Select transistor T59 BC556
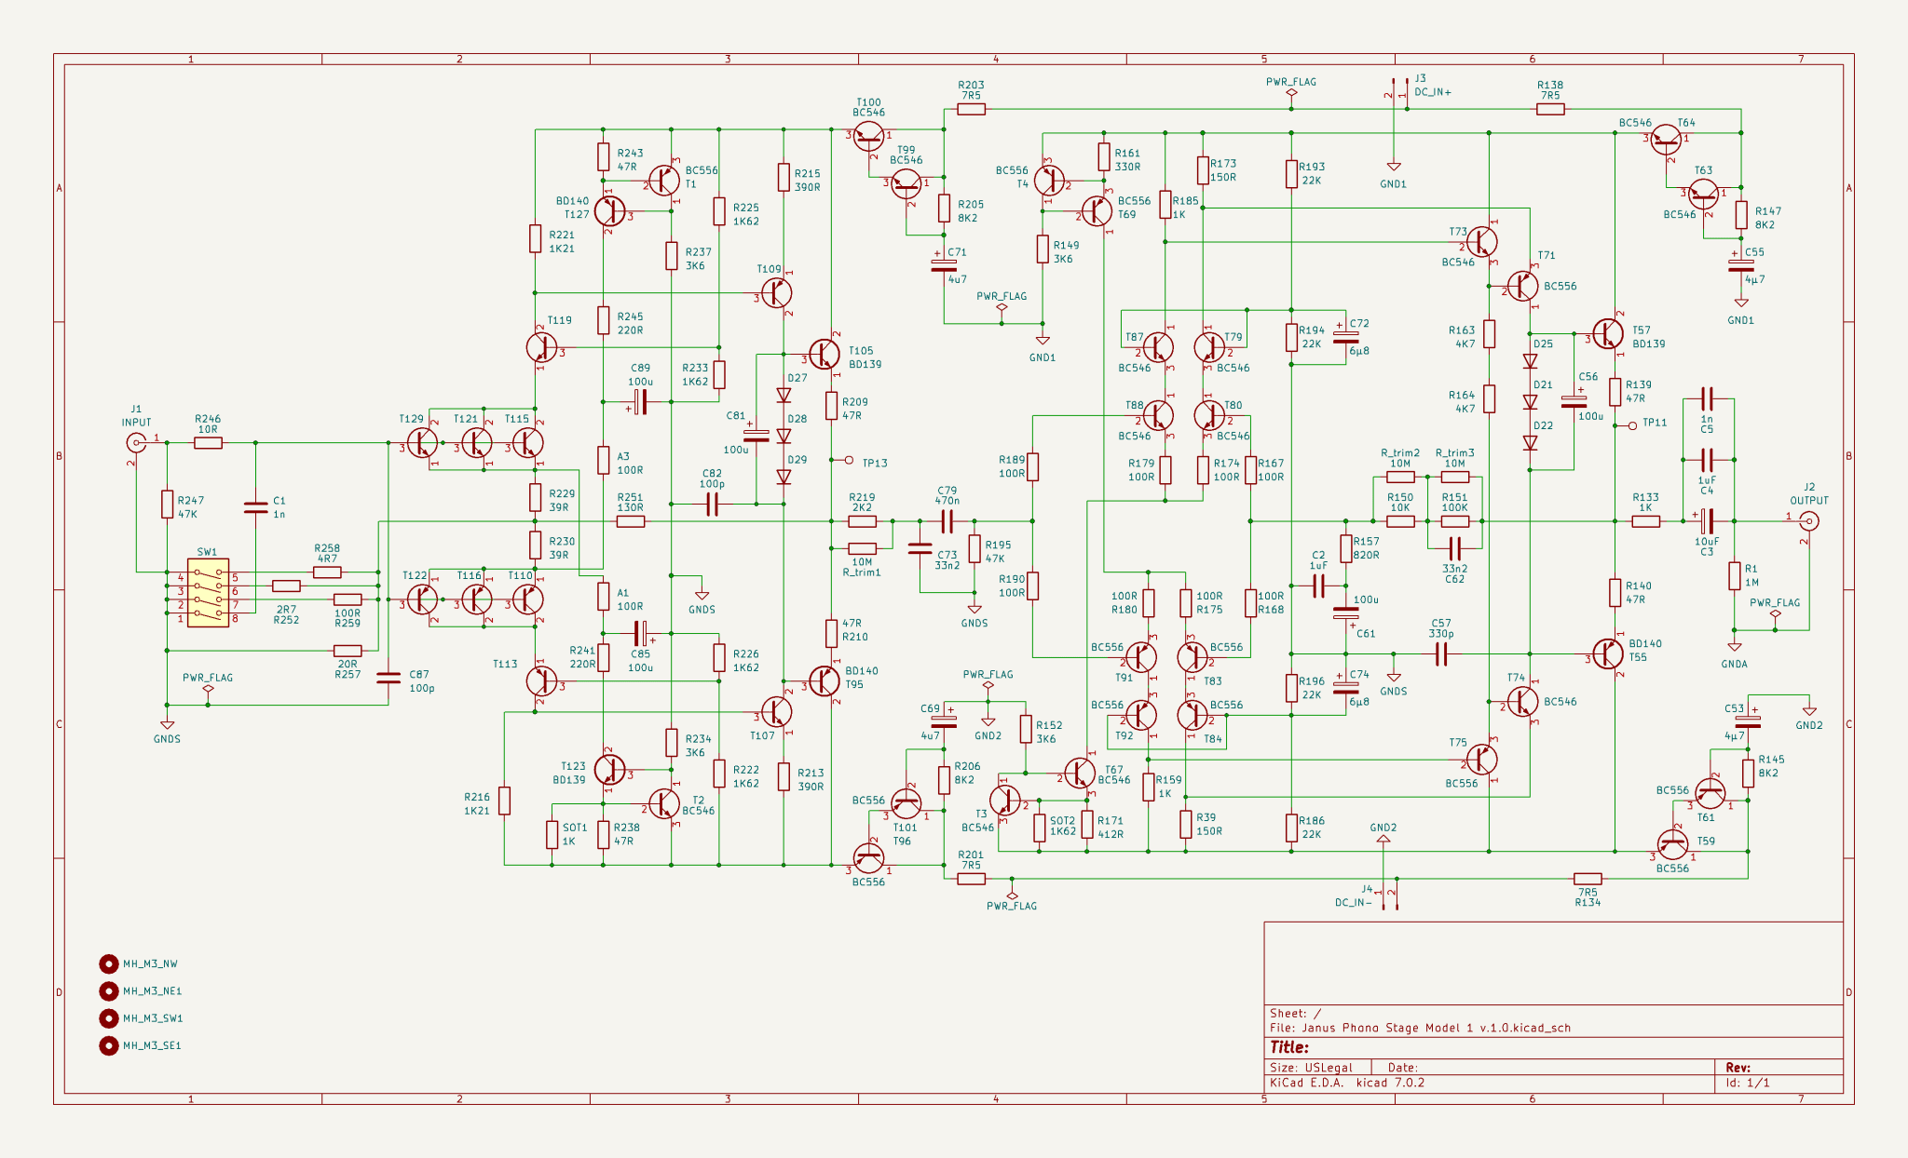This screenshot has height=1158, width=1908. point(1673,844)
